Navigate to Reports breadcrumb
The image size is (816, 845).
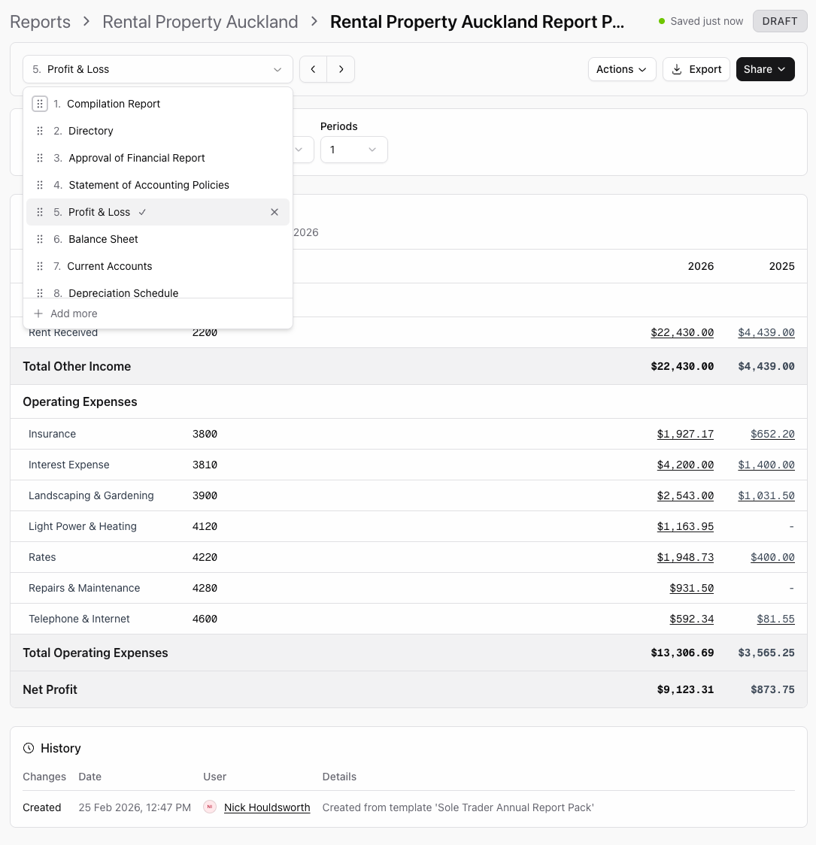coord(41,22)
